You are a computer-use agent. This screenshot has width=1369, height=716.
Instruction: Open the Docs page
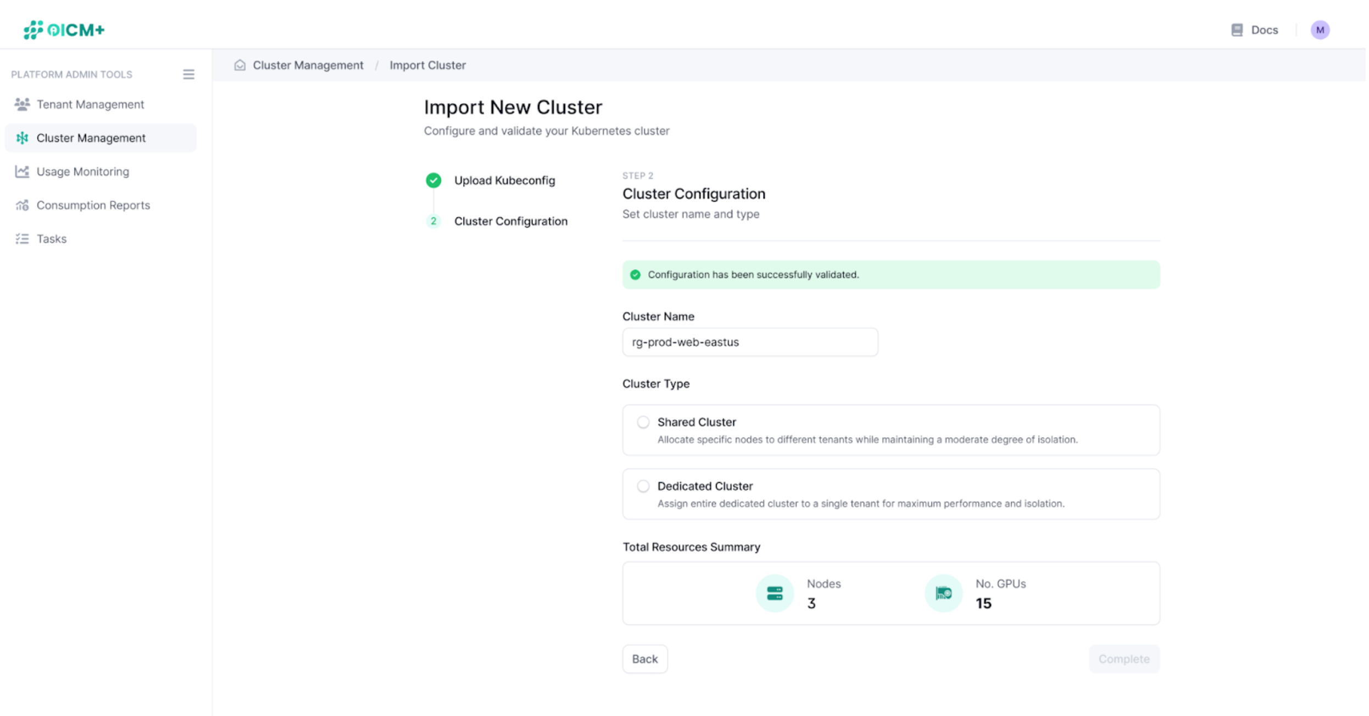click(x=1254, y=30)
